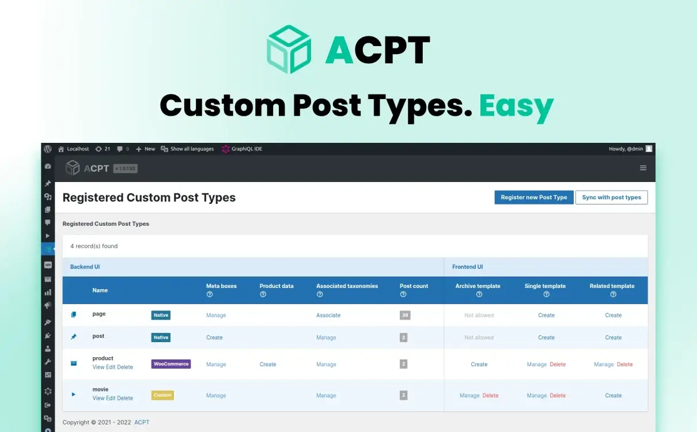This screenshot has width=697, height=432.
Task: Open Show all languages menu
Action: point(187,149)
